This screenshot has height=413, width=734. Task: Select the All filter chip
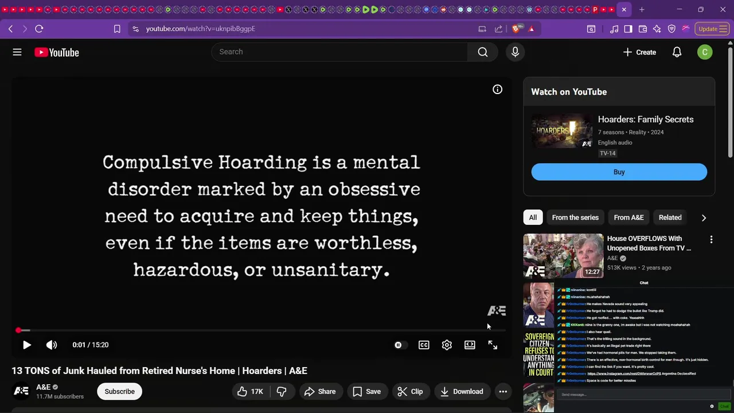click(533, 217)
